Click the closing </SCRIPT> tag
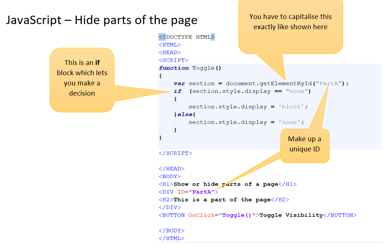Viewport: 384px width, 247px height. 175,153
